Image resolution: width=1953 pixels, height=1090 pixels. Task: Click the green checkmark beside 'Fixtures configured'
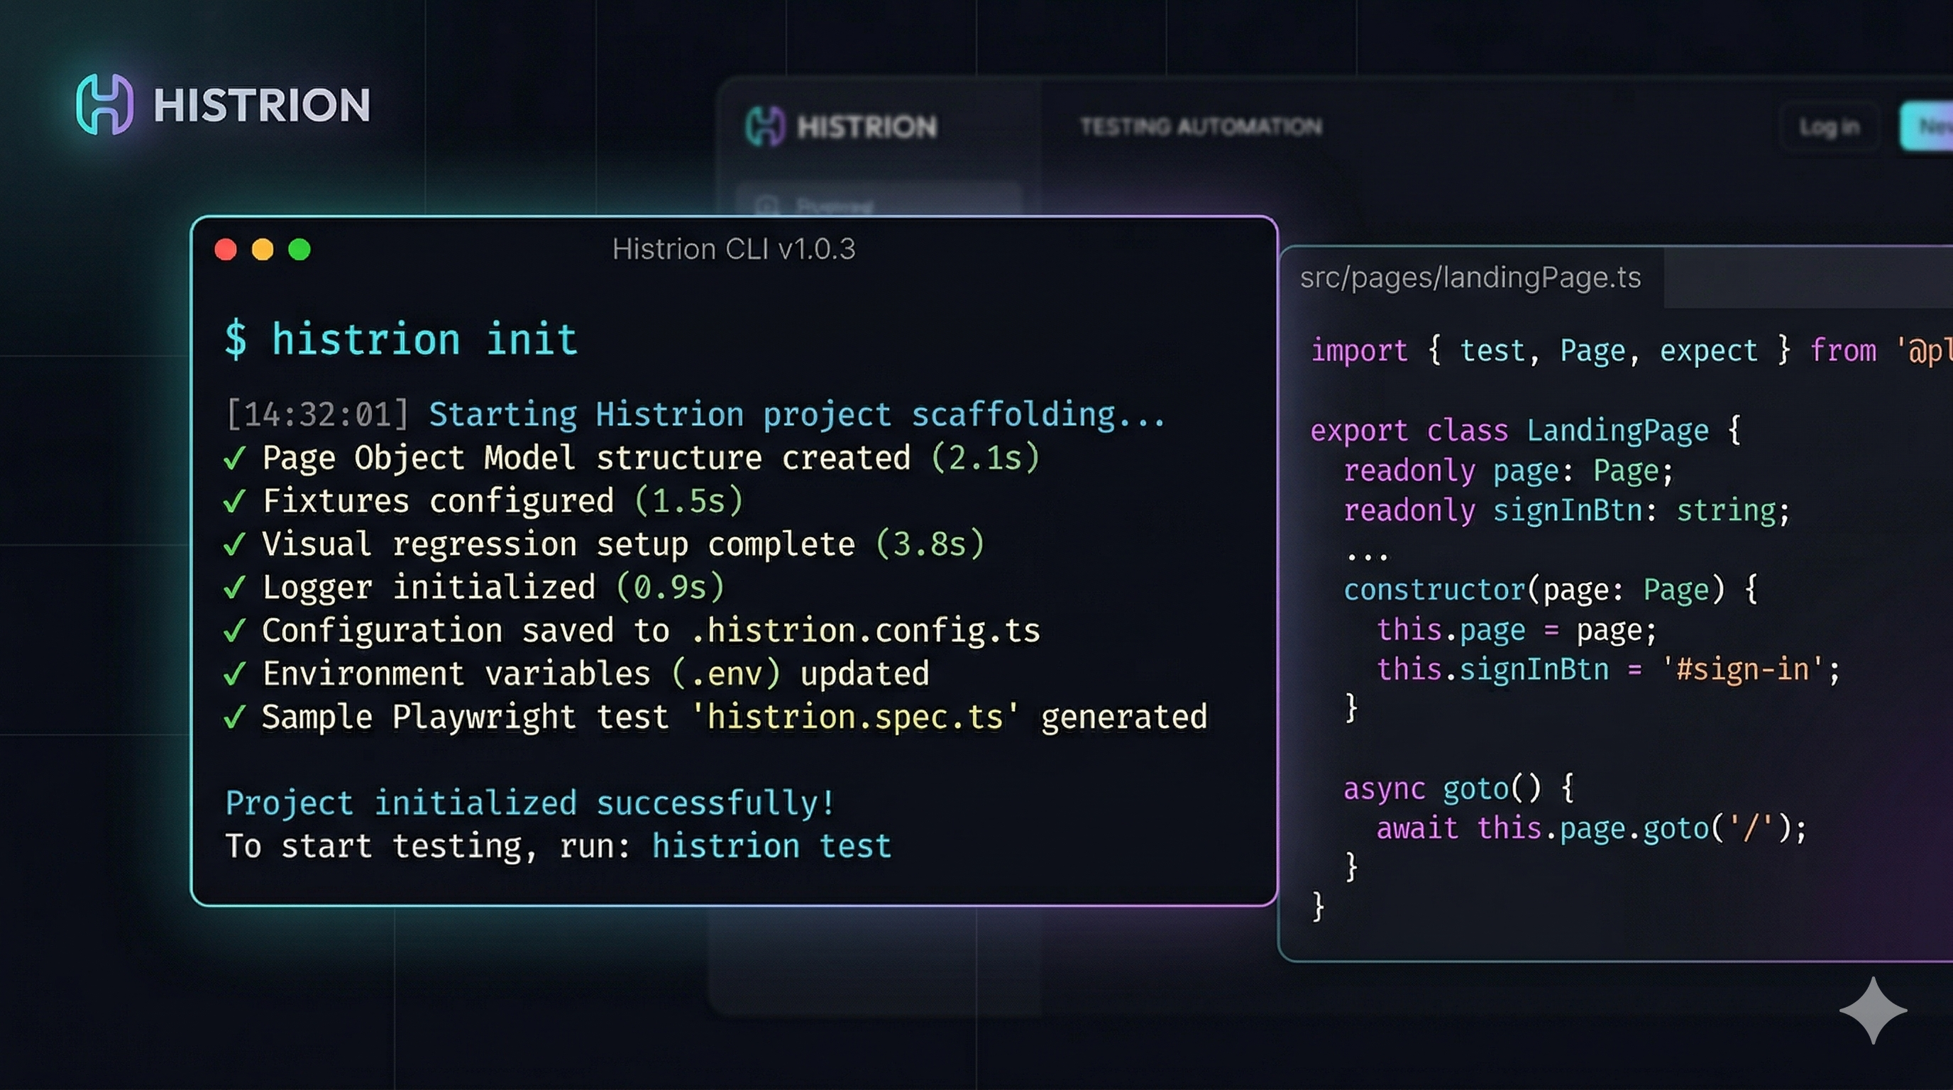pyautogui.click(x=236, y=500)
